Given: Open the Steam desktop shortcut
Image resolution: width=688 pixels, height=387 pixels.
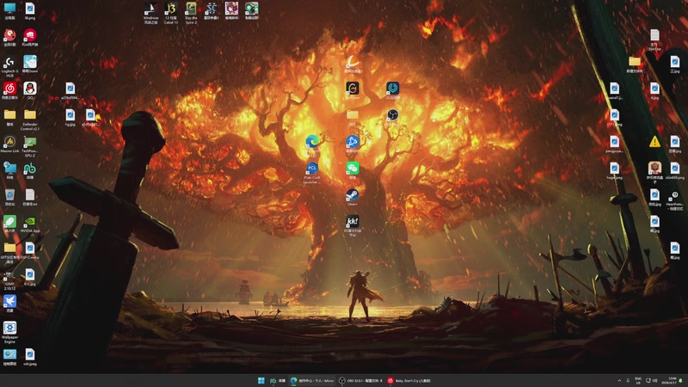Looking at the screenshot, I should pyautogui.click(x=353, y=198).
